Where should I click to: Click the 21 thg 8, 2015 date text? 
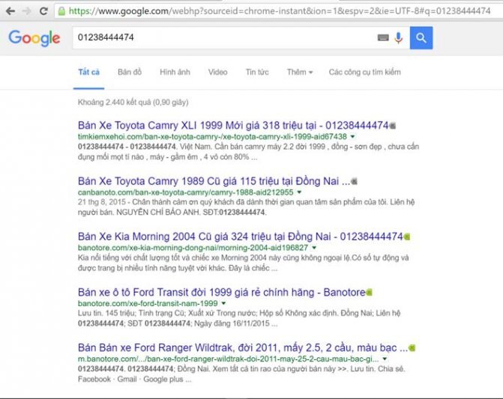click(102, 202)
